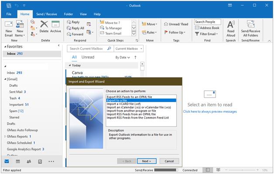Click the Meeting reply icon
Screen dimensions: 274x174
pyautogui.click(x=89, y=24)
